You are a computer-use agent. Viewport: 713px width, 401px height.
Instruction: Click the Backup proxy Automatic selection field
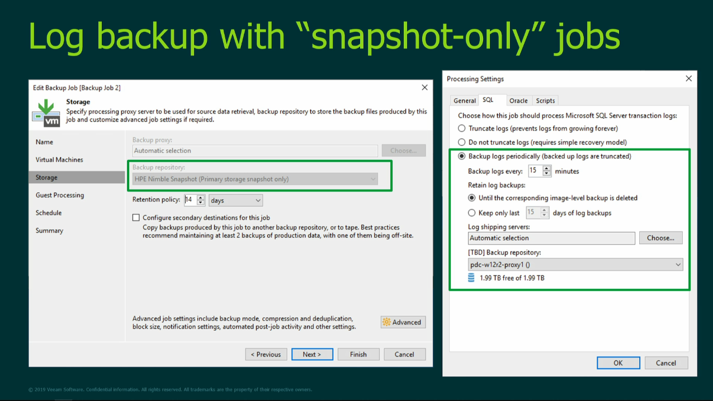pyautogui.click(x=255, y=151)
